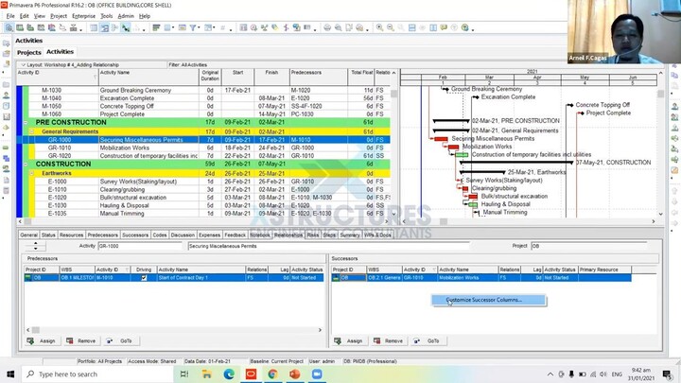681x383 pixels.
Task: Open Windows Start menu
Action: [10, 374]
